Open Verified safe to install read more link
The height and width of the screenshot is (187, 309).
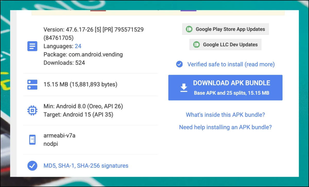pyautogui.click(x=231, y=64)
